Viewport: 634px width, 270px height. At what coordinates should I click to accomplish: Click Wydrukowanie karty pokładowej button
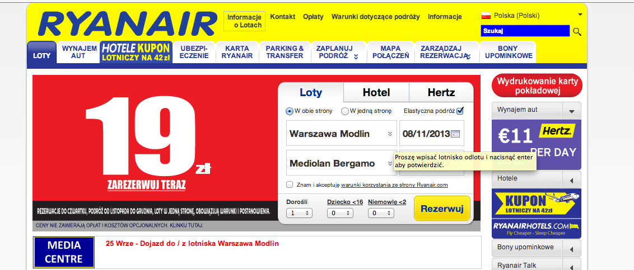click(x=537, y=86)
